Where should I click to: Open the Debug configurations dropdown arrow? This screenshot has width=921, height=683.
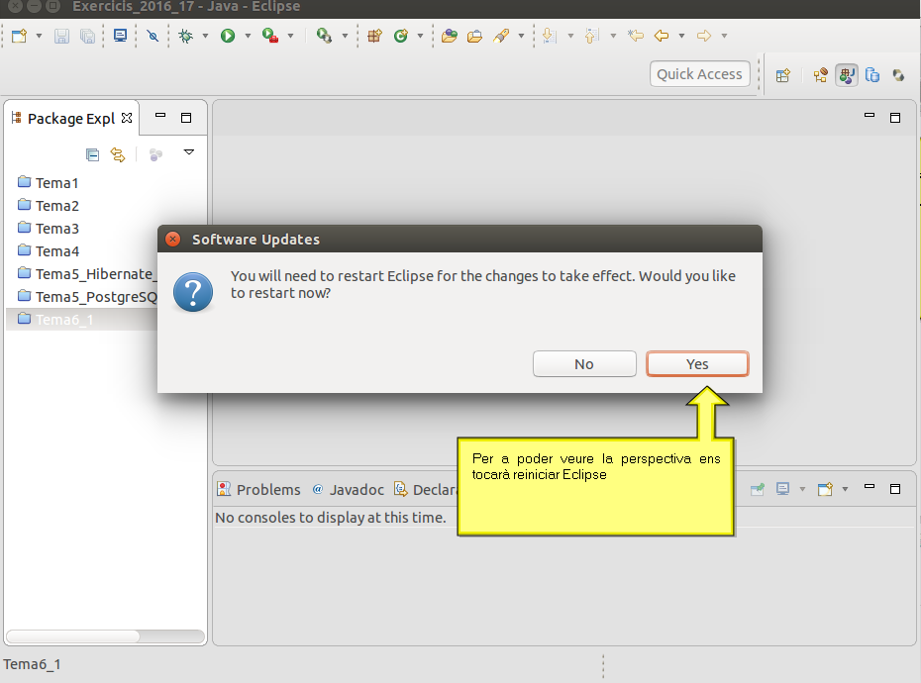pyautogui.click(x=205, y=36)
